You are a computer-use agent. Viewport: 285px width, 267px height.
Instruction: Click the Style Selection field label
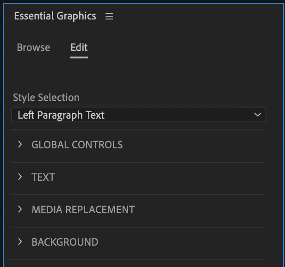[46, 97]
